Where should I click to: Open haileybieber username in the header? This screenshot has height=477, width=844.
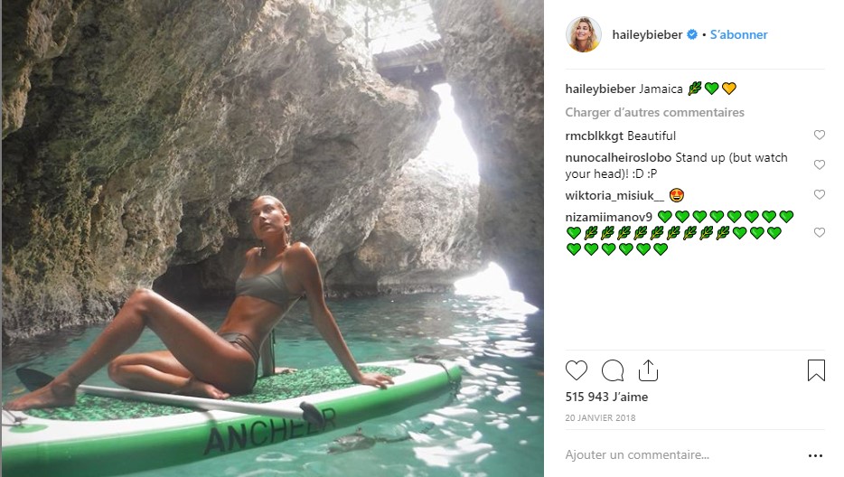click(648, 35)
